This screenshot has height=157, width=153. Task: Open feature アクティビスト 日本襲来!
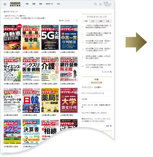coord(92,87)
